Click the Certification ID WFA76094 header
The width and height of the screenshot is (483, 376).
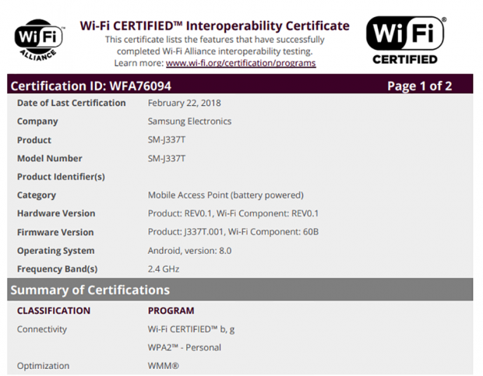tap(90, 86)
